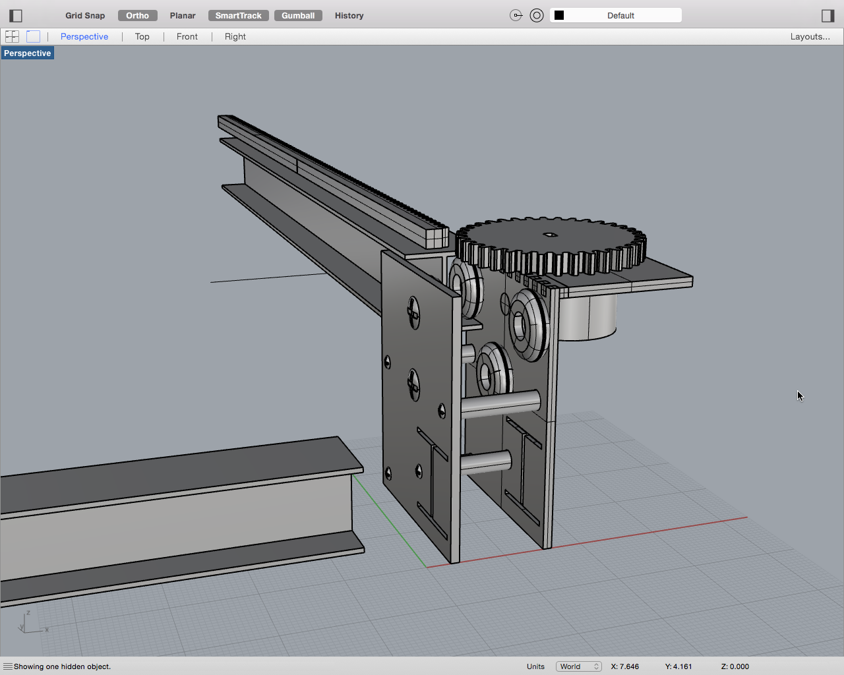The width and height of the screenshot is (844, 675).
Task: Click the Units label in status bar
Action: (x=535, y=666)
